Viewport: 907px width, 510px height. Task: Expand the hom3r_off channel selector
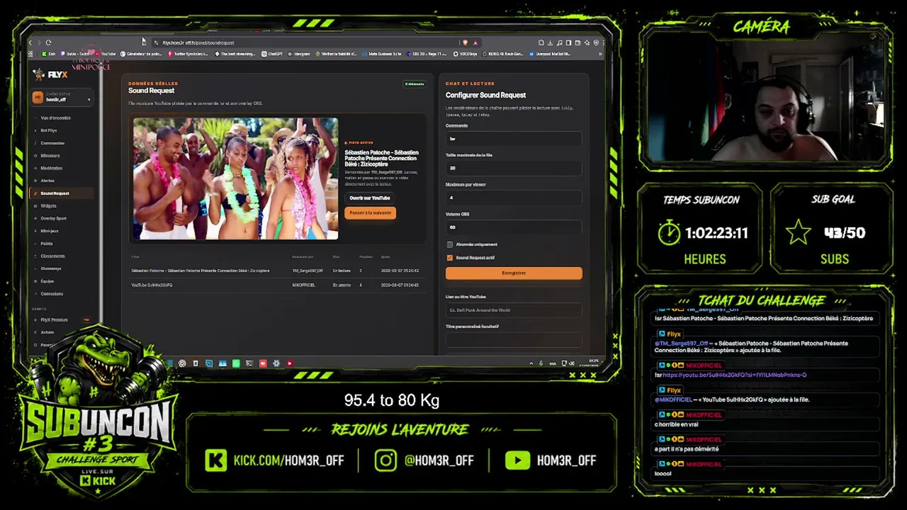point(62,98)
